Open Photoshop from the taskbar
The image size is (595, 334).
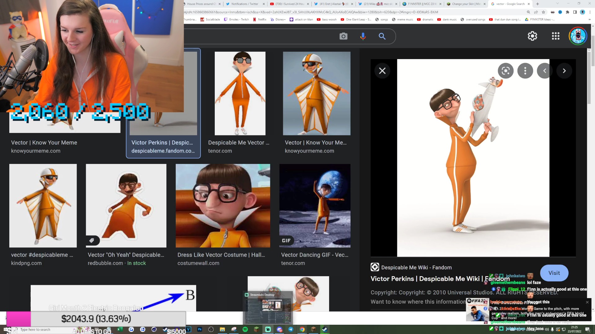click(200, 329)
